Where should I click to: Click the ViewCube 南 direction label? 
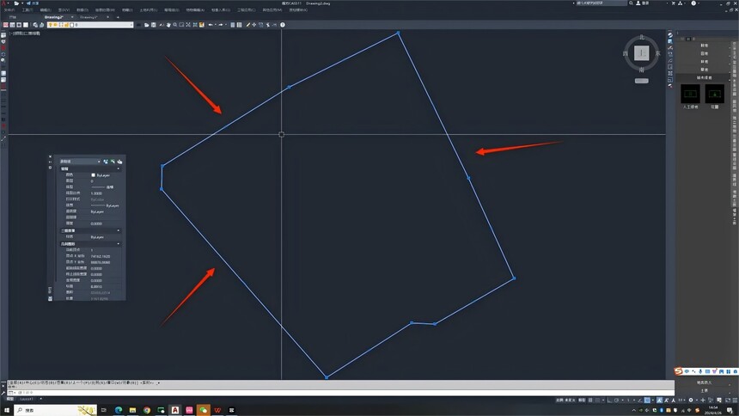point(641,70)
